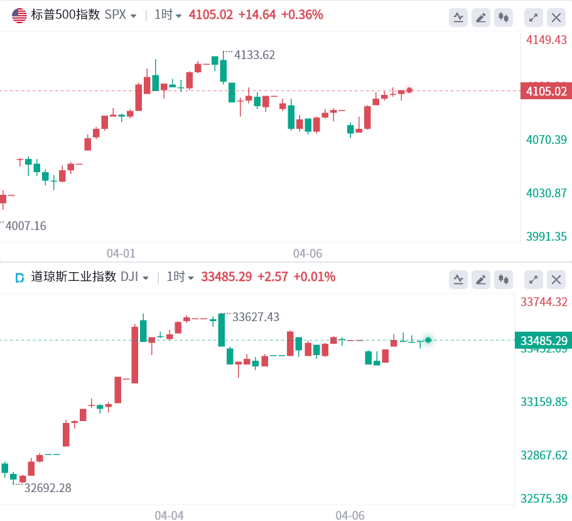Screen dimensions: 572x521
Task: Change candlestick chart type for DJI
Action: pyautogui.click(x=504, y=280)
